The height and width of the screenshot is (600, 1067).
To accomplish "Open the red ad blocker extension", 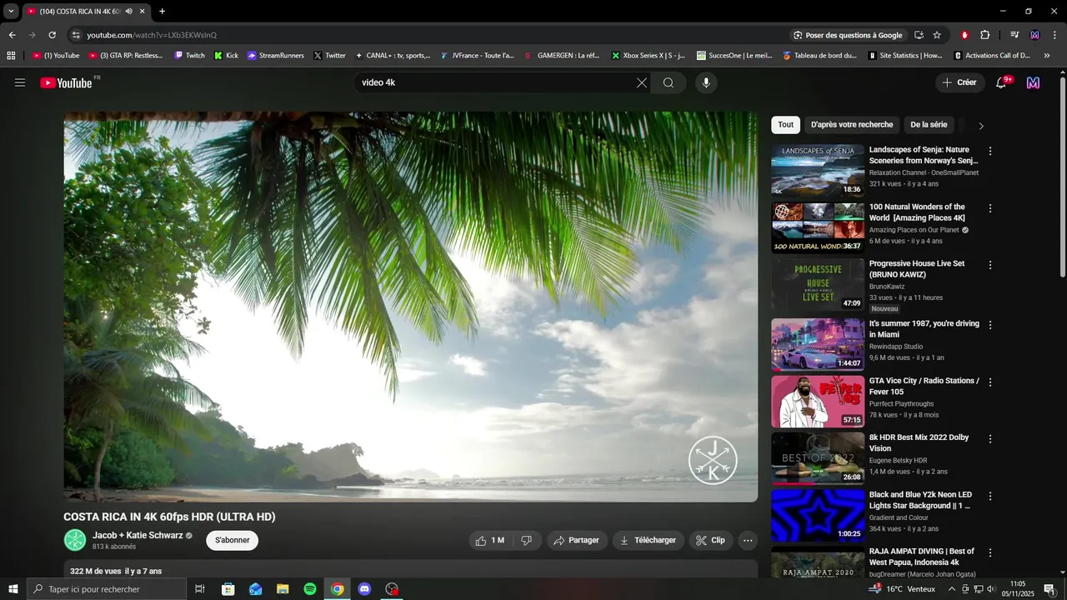I will [964, 35].
